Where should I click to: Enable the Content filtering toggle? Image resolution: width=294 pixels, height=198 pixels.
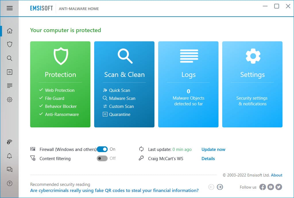(102, 158)
